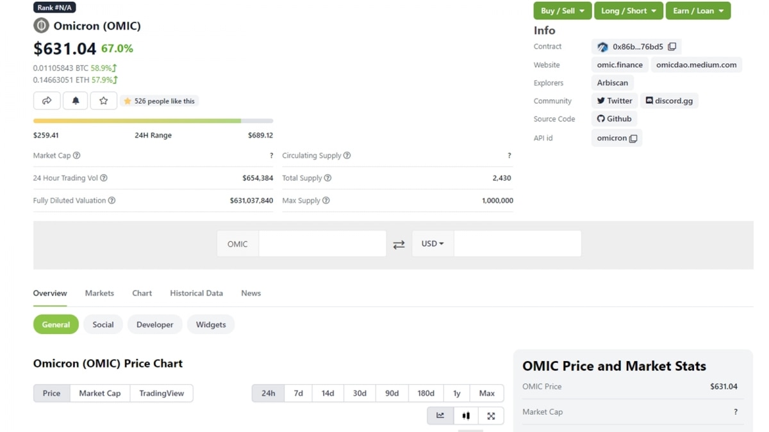Click the share arrow icon button

pyautogui.click(x=47, y=100)
